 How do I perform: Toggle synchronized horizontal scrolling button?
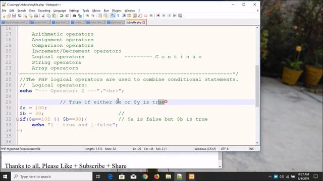[105, 16]
